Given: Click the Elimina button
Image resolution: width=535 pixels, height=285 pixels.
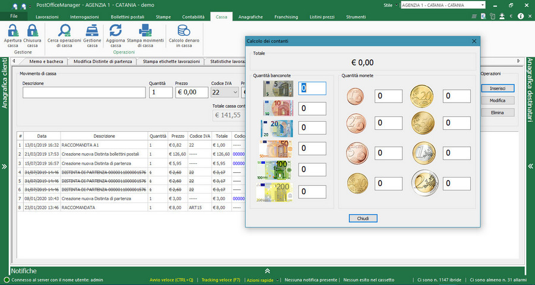Looking at the screenshot, I should pyautogui.click(x=498, y=112).
